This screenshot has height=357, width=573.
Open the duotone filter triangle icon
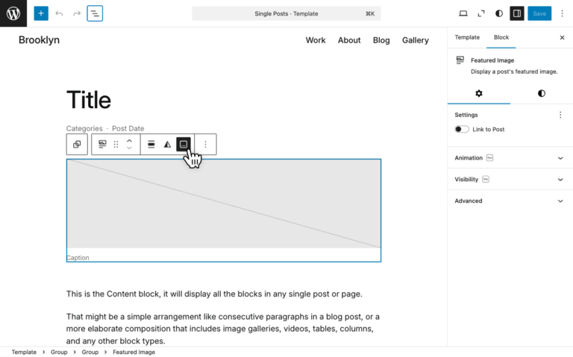(167, 144)
